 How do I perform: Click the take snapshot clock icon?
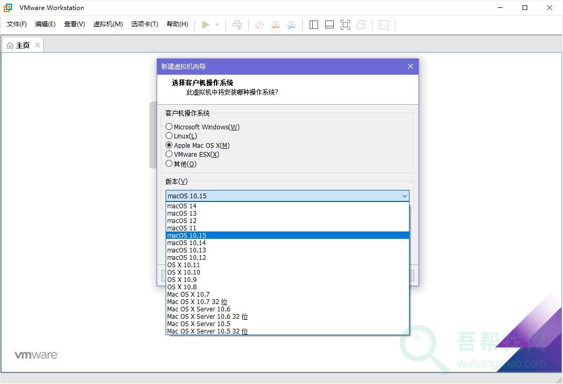(x=259, y=25)
